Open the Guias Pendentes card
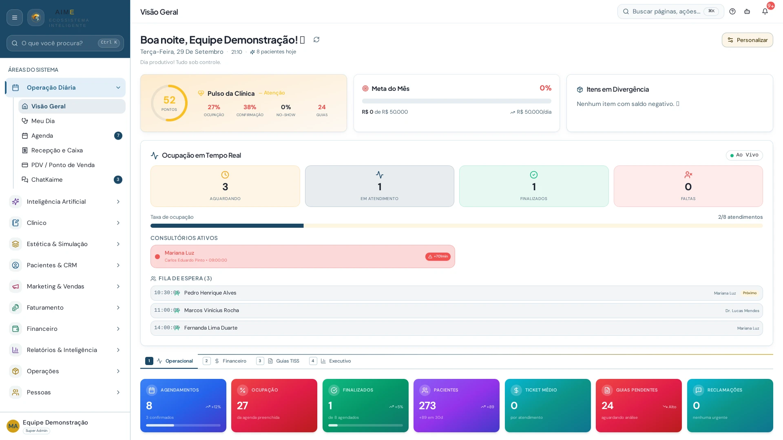This screenshot has height=440, width=783. (639, 405)
